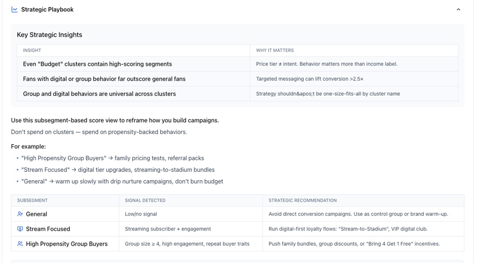Screen dimensions: 483x263
Task: Click the SIGNAL DETECTED column header
Action: (145, 200)
